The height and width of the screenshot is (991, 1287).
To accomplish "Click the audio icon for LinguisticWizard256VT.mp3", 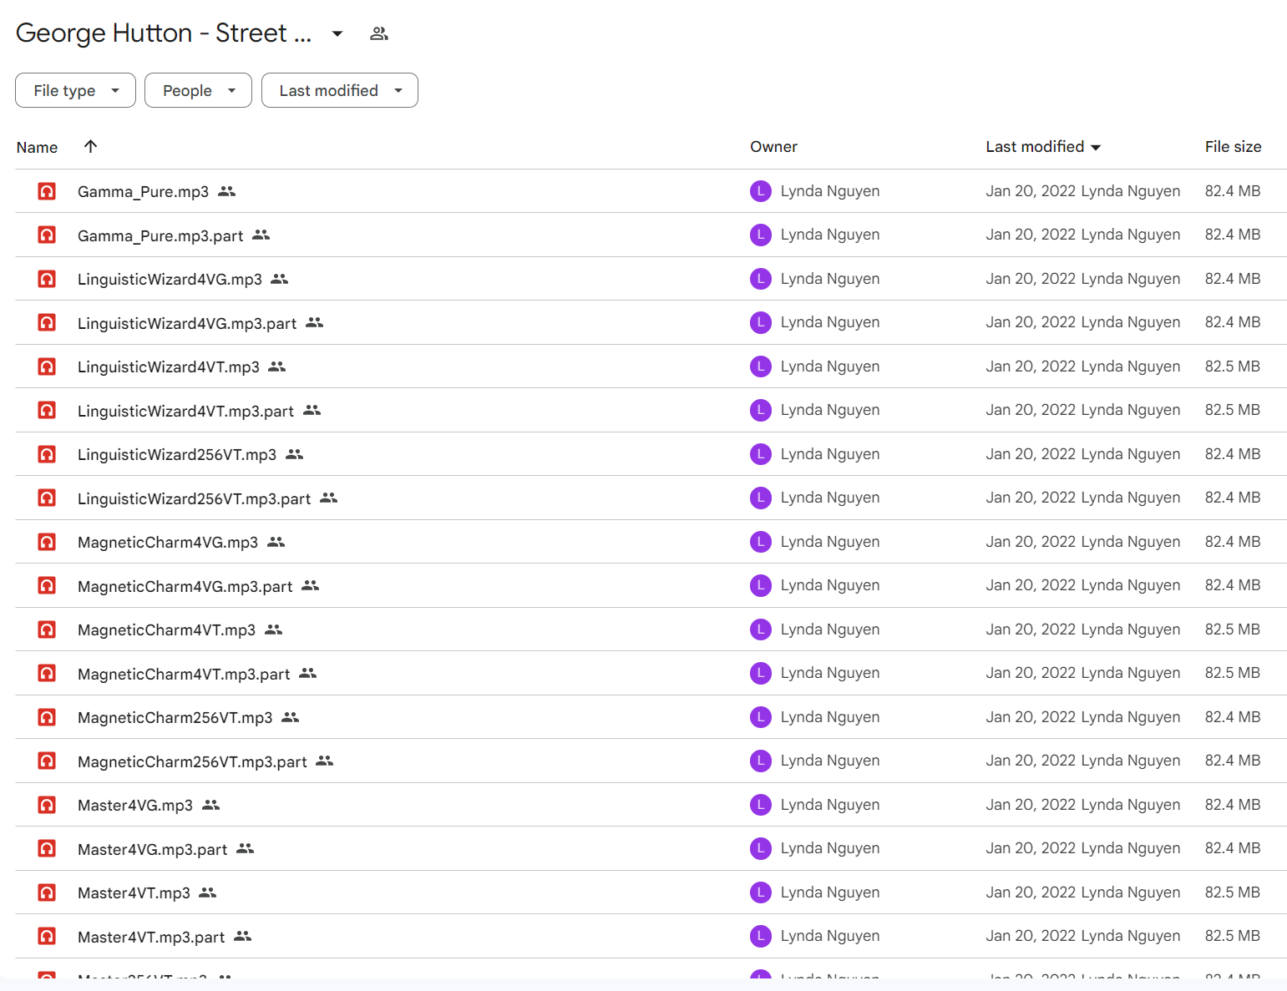I will (47, 454).
